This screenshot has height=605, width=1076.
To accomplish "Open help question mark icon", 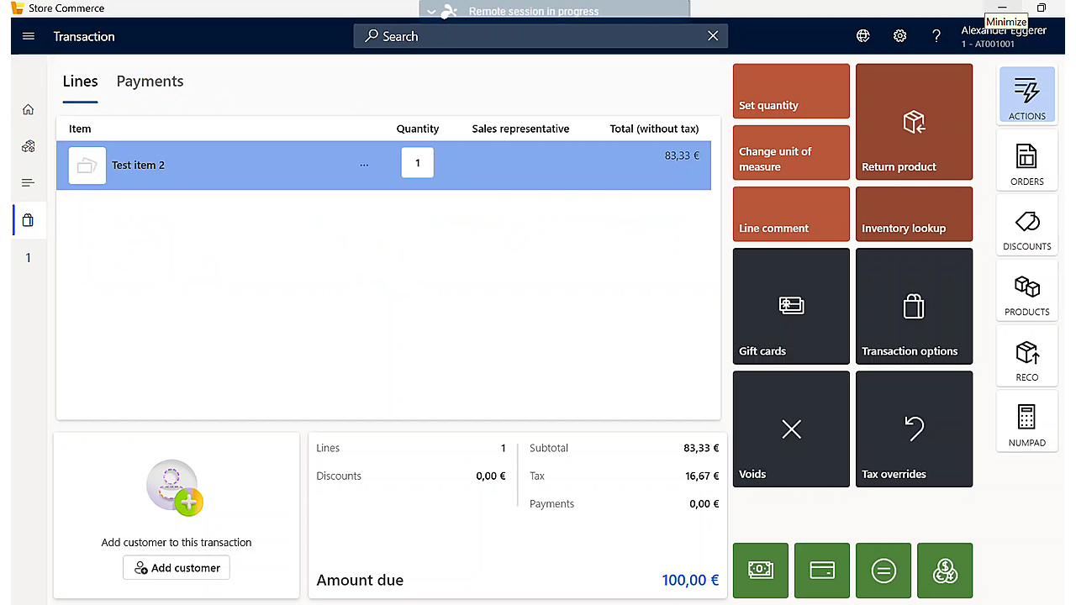I will pos(936,36).
